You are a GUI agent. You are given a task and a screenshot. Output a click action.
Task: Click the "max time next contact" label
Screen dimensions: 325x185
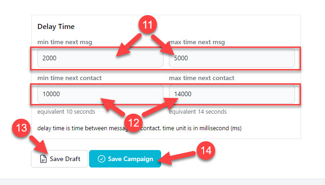202,78
